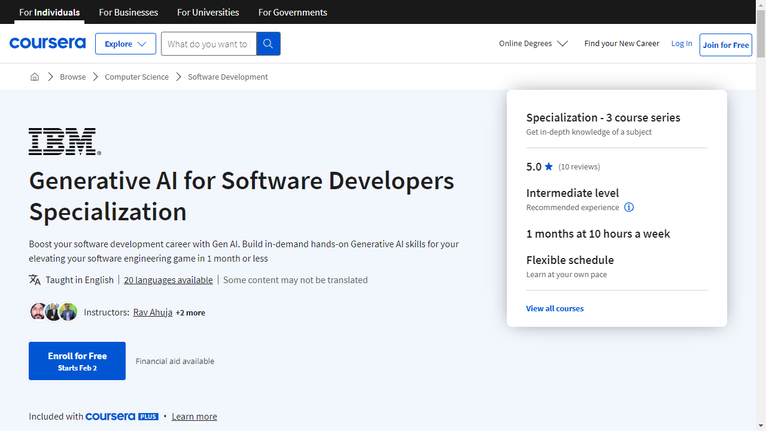Open the home icon breadcrumb
Image resolution: width=766 pixels, height=431 pixels.
pos(35,77)
